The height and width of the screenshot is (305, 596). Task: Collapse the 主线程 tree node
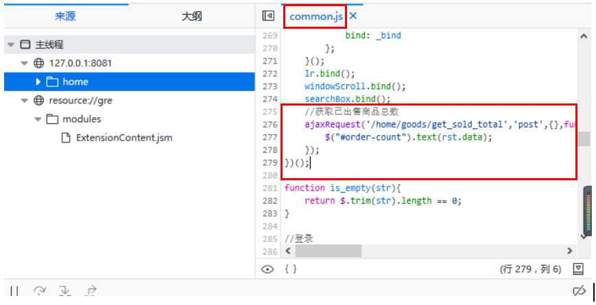click(11, 45)
